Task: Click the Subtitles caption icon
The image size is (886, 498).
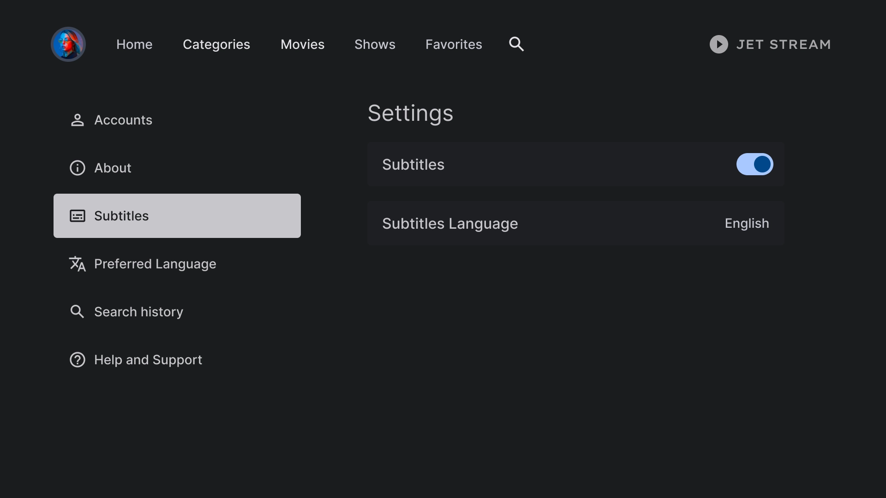Action: [77, 216]
